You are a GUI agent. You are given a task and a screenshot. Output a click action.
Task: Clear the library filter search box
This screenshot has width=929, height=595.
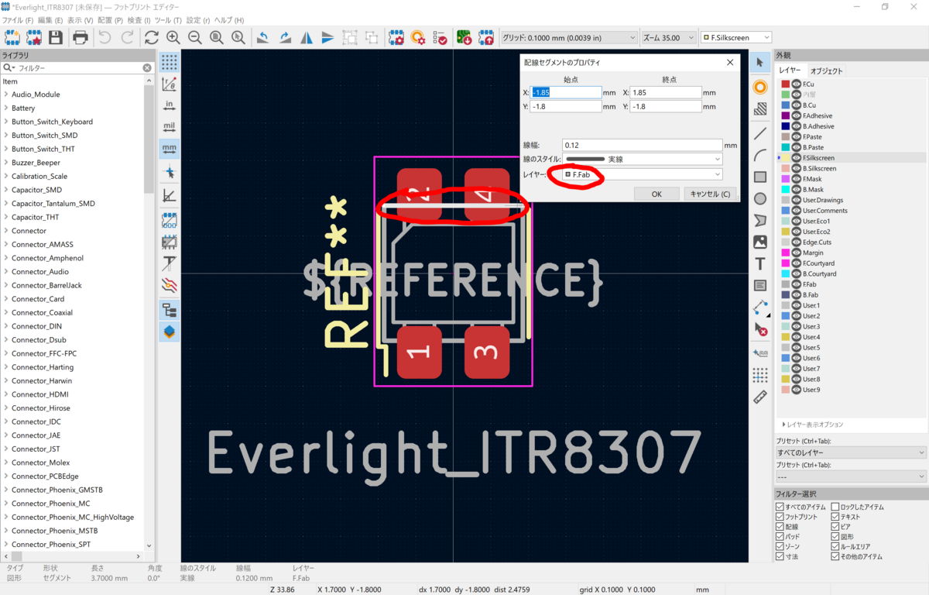[147, 68]
